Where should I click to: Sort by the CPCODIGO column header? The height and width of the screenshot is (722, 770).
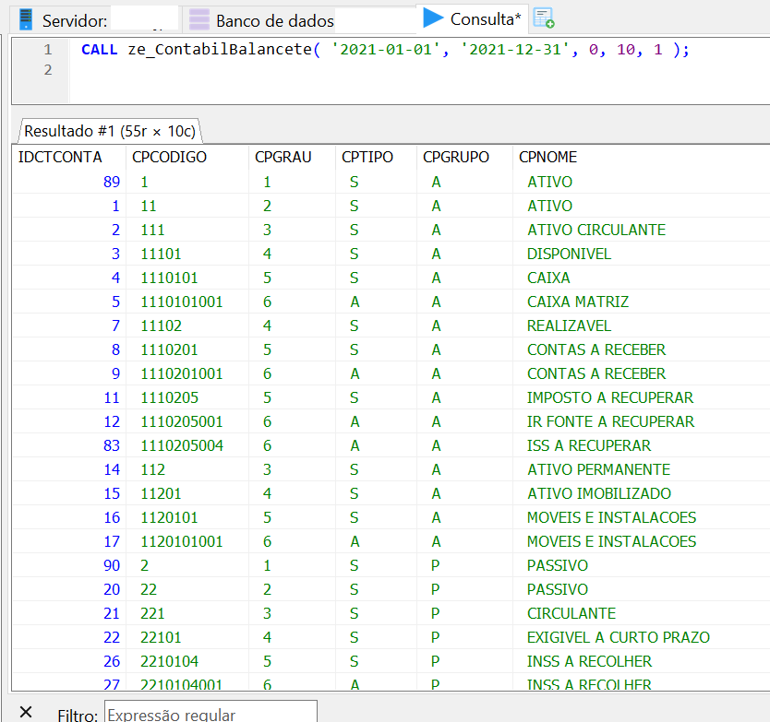(x=169, y=157)
